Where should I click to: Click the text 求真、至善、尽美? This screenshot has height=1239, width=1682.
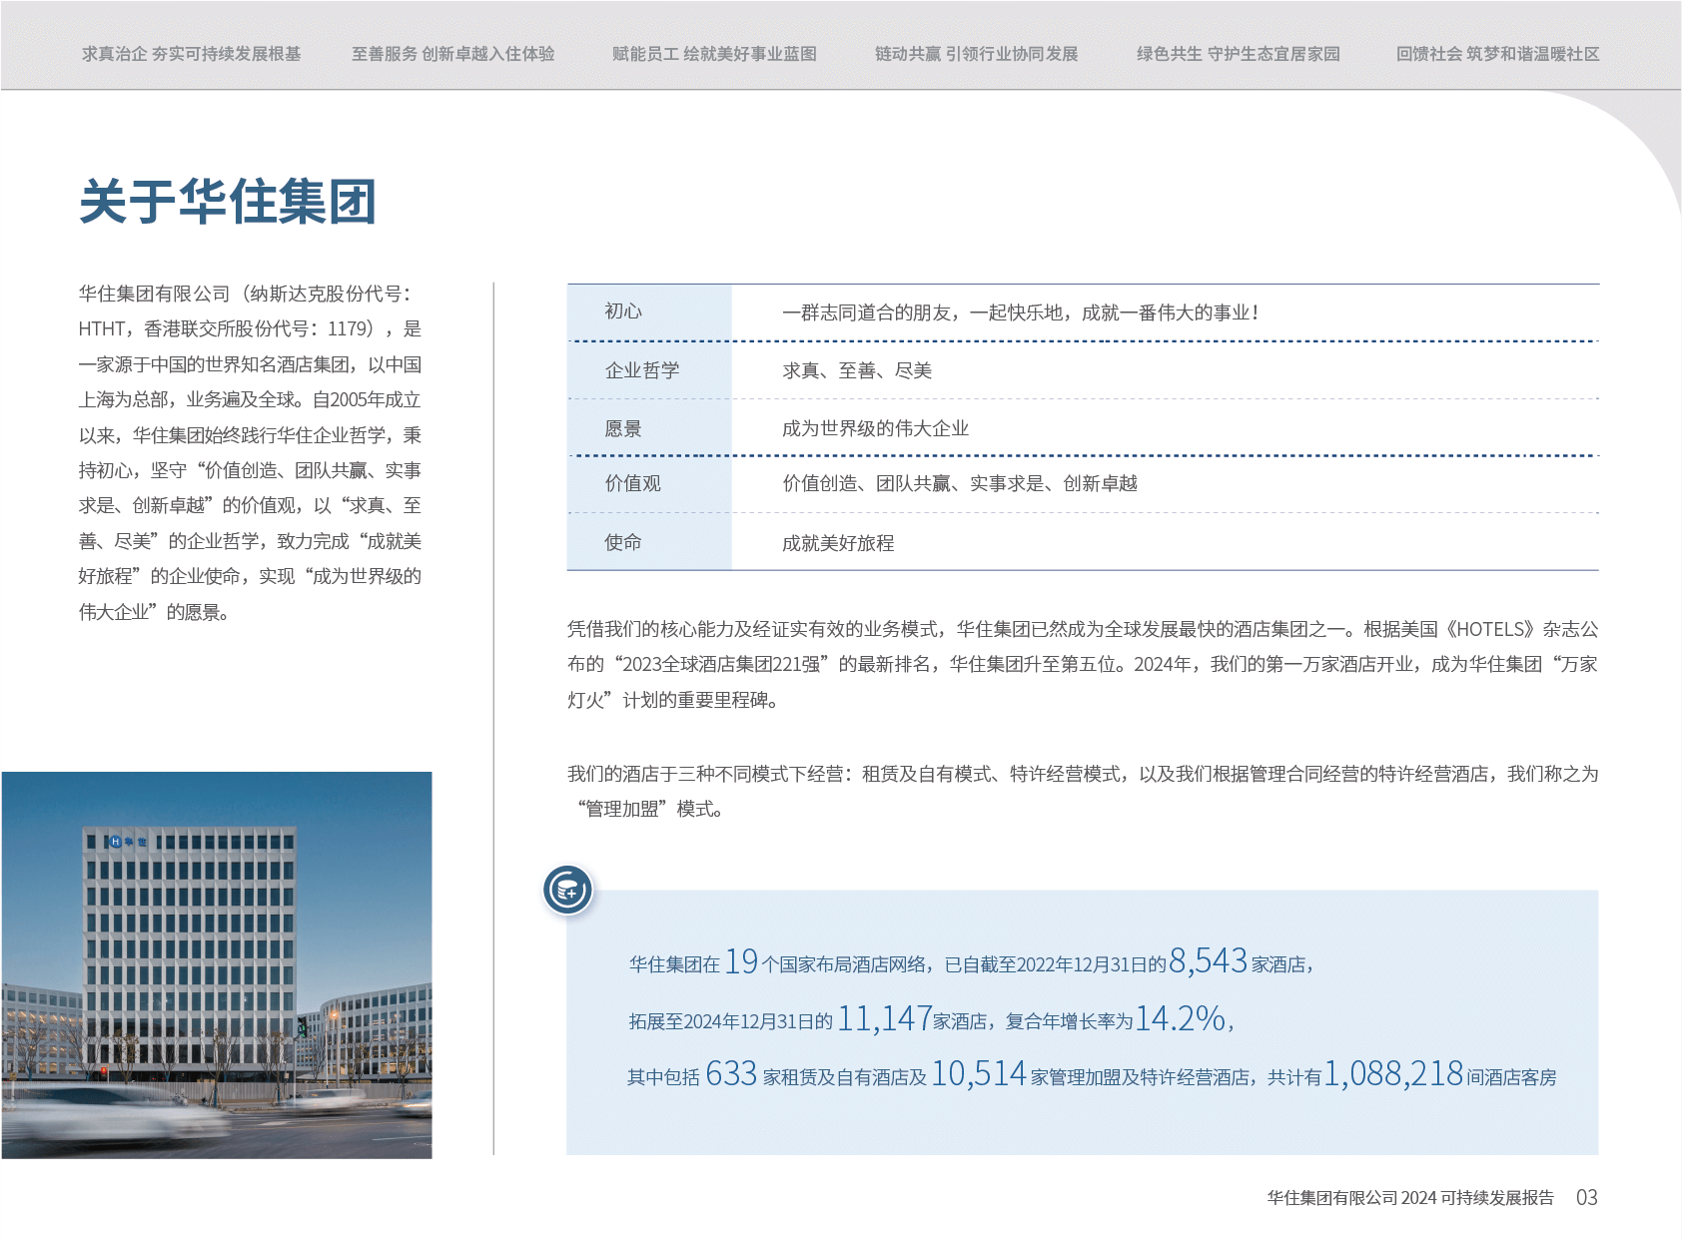click(x=857, y=370)
